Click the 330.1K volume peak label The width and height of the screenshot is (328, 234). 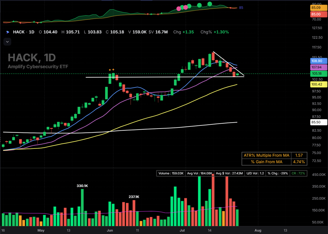coord(82,186)
